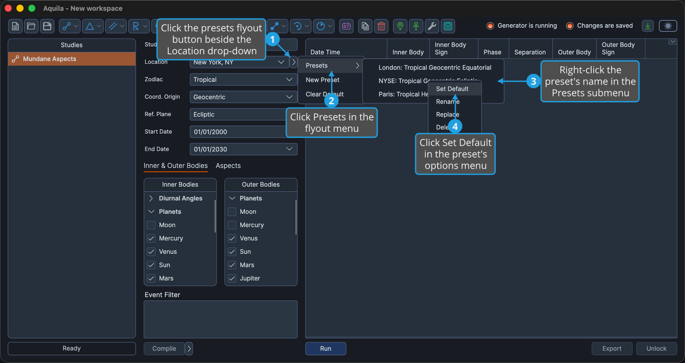Click the new document icon
The width and height of the screenshot is (685, 363).
(15, 26)
